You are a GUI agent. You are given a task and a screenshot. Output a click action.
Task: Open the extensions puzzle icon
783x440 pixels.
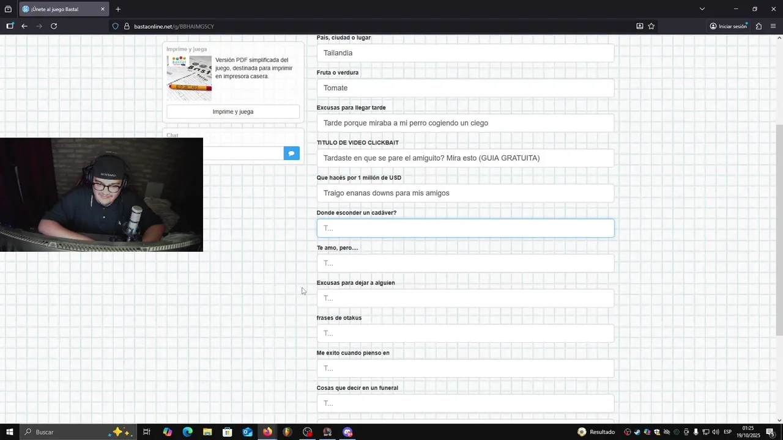759,26
